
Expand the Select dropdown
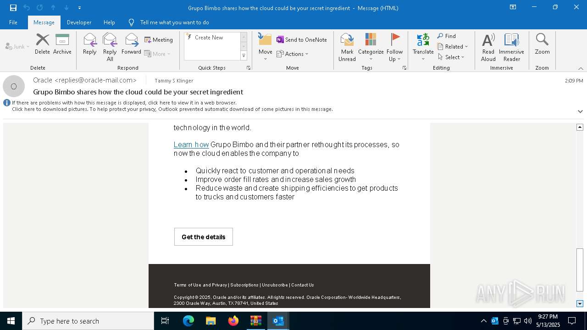point(451,57)
